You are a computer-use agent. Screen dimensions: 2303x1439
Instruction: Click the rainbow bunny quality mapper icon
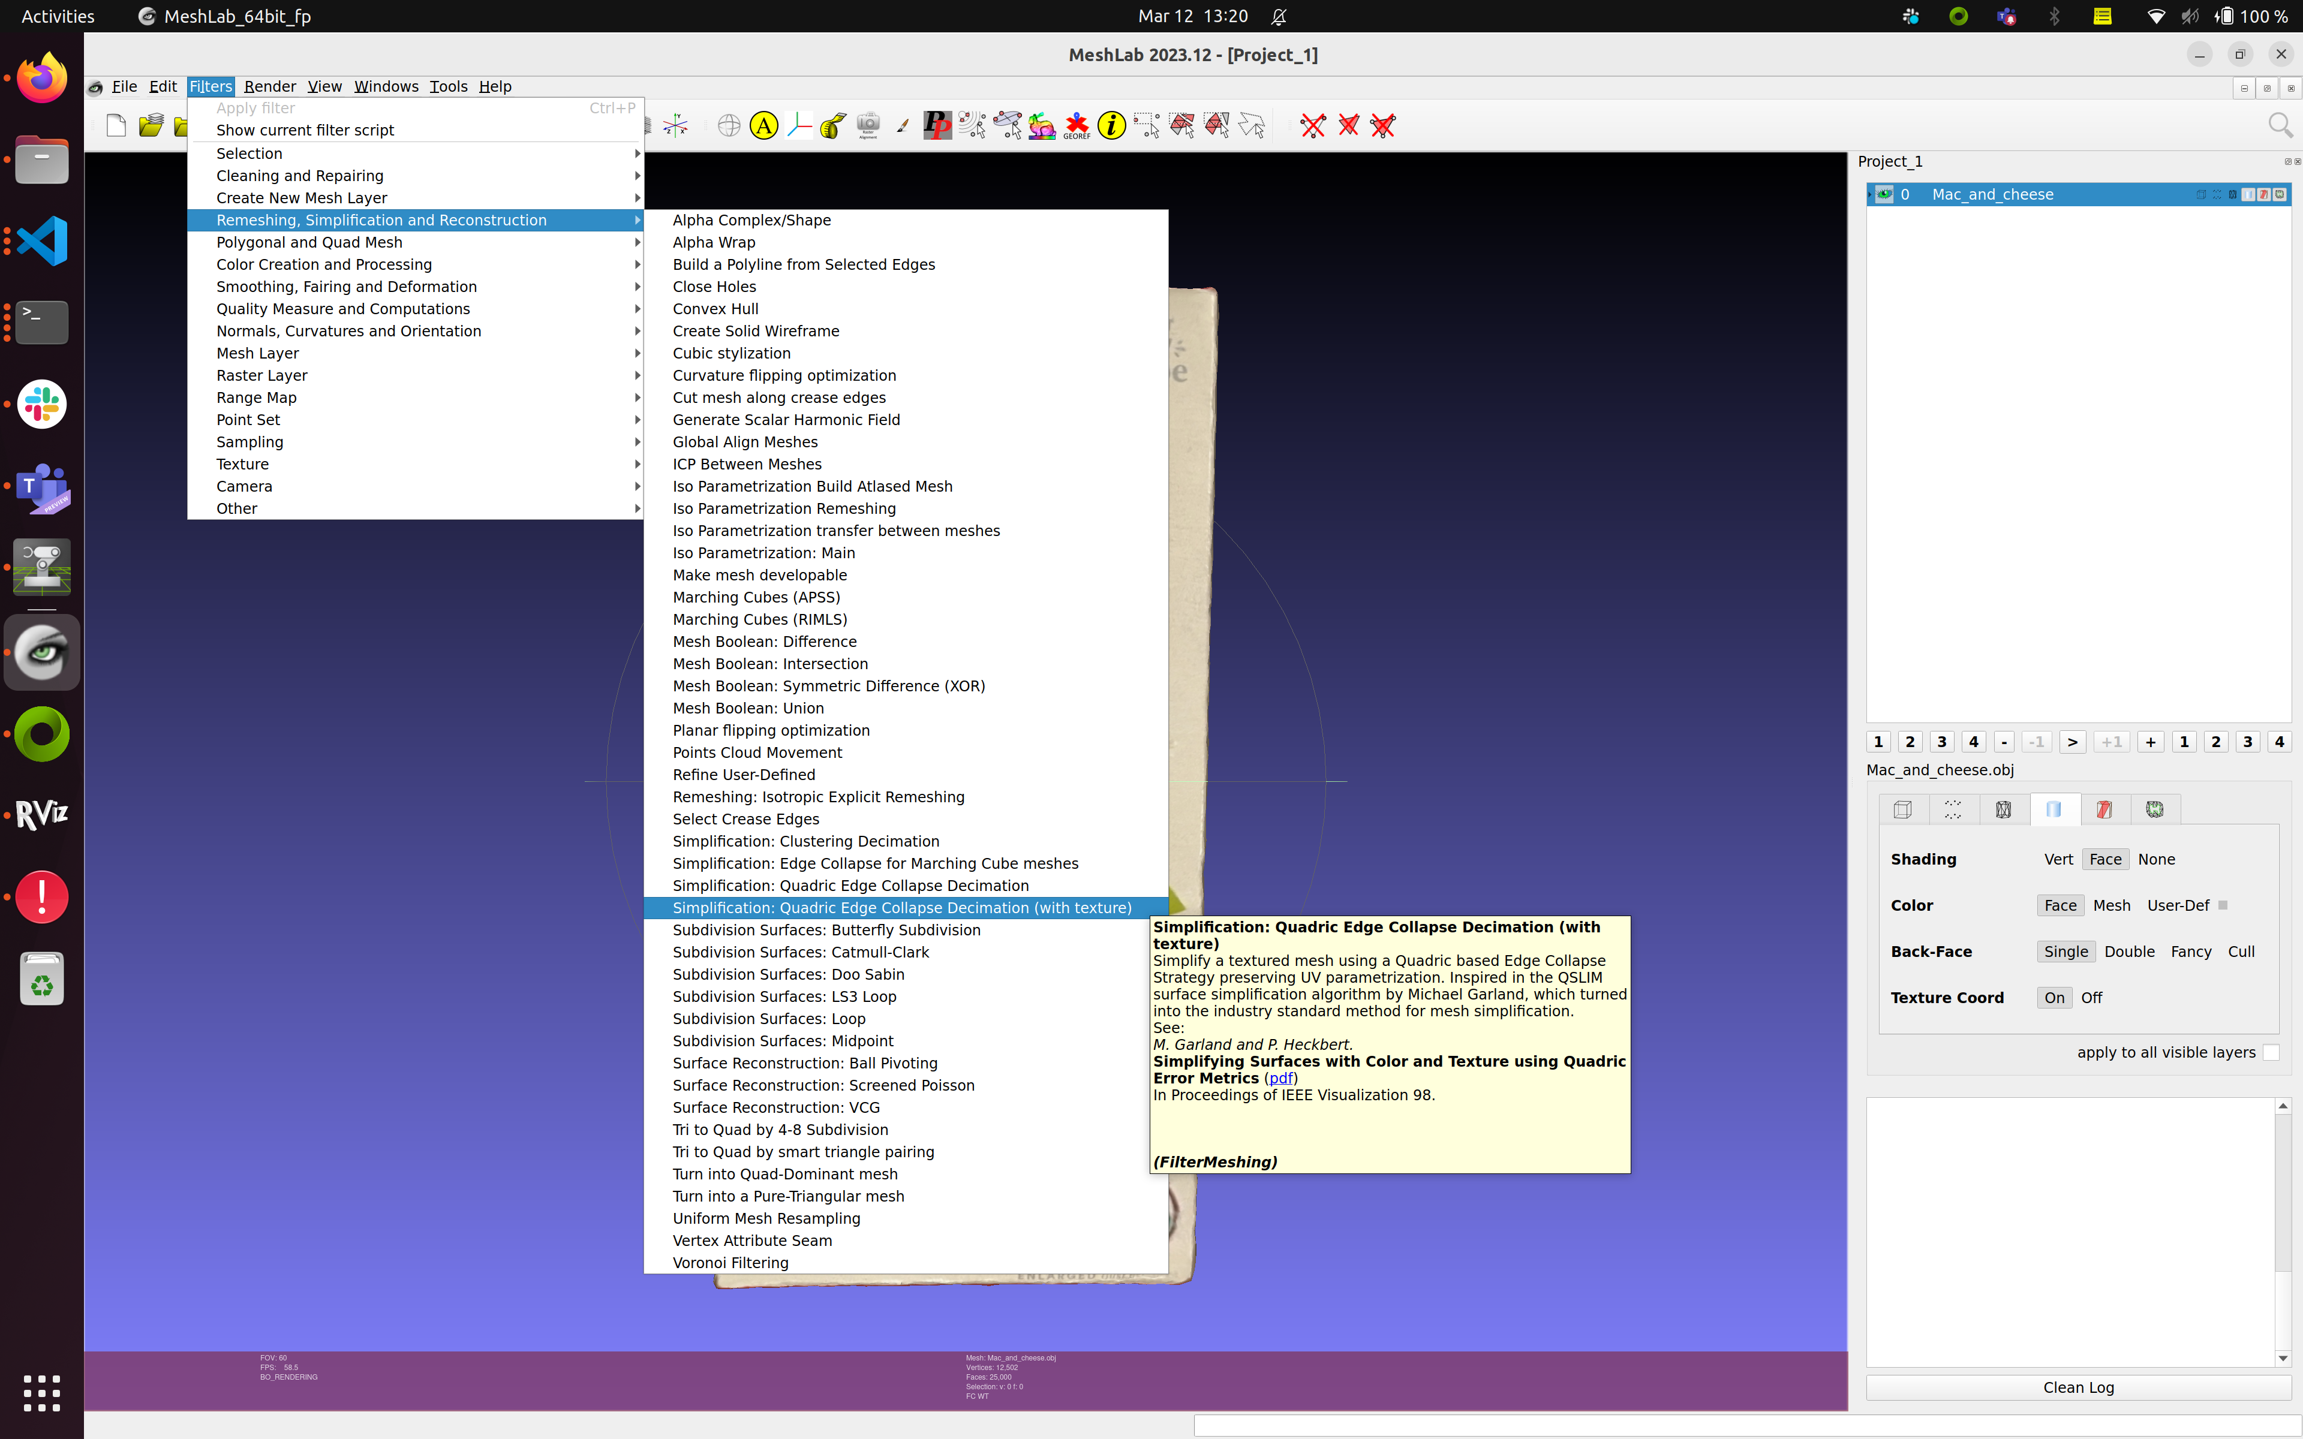(1042, 126)
